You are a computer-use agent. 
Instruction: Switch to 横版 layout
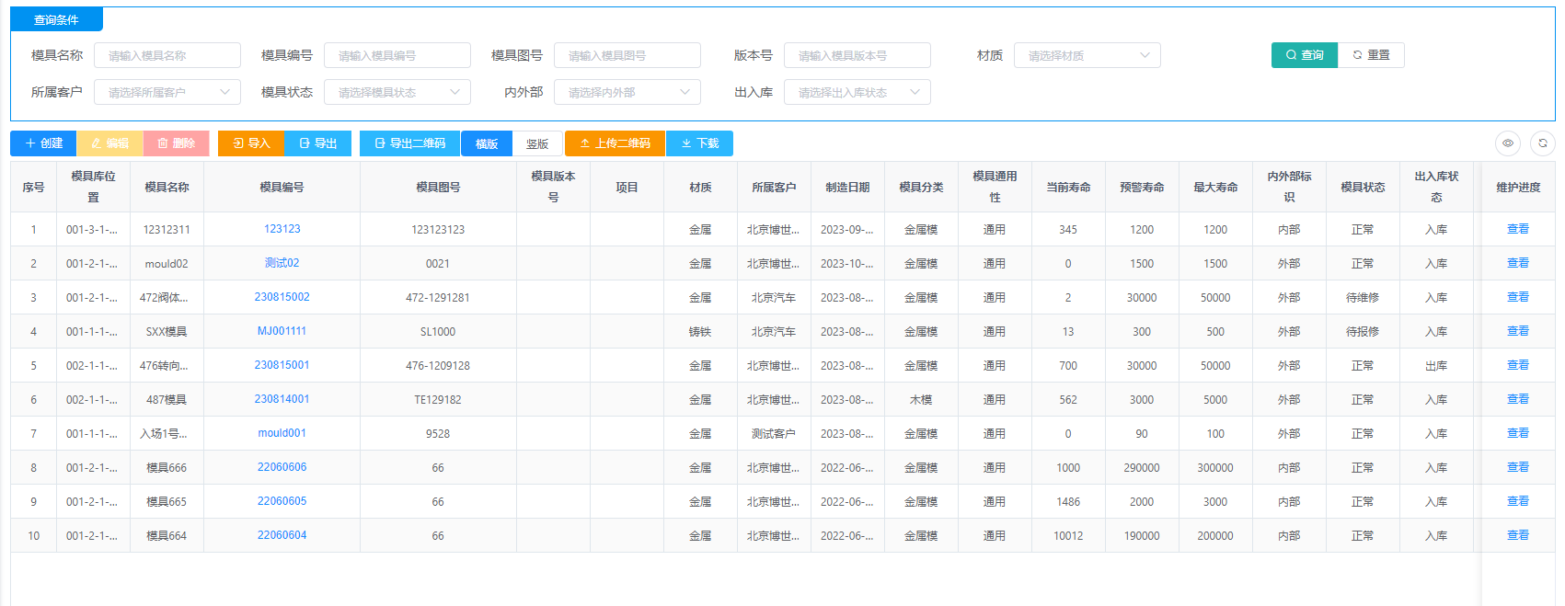[x=487, y=143]
